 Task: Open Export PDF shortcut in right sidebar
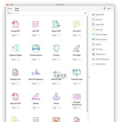98,25
